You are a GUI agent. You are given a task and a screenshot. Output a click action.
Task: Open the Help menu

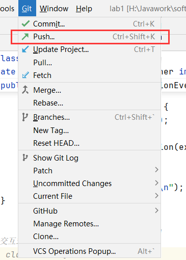pyautogui.click(x=84, y=9)
